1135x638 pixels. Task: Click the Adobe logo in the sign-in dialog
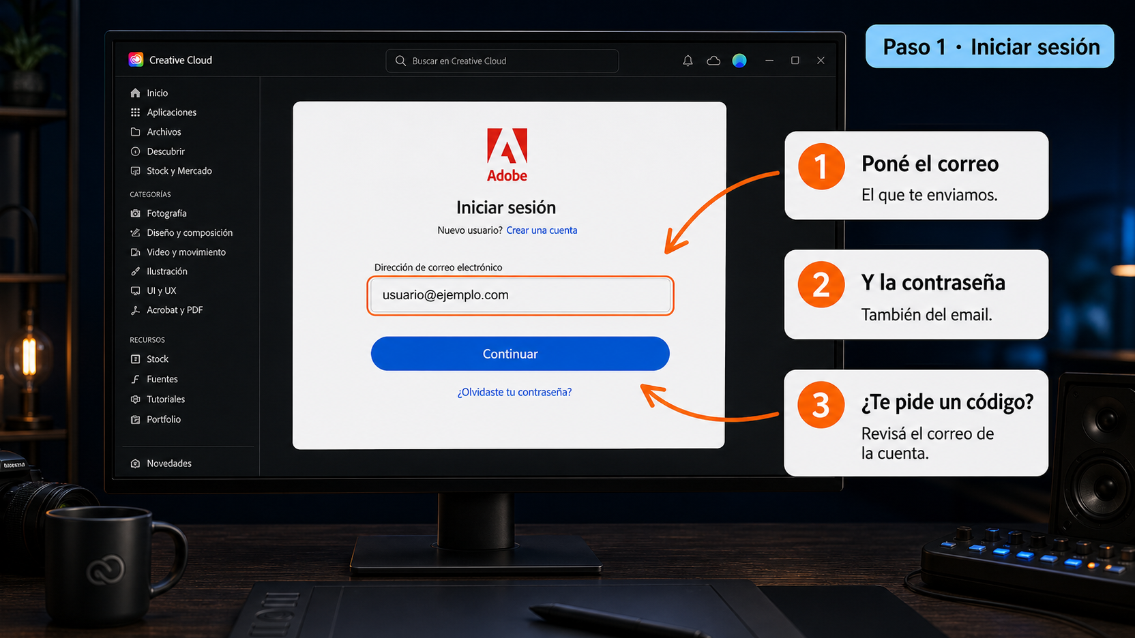(x=507, y=155)
